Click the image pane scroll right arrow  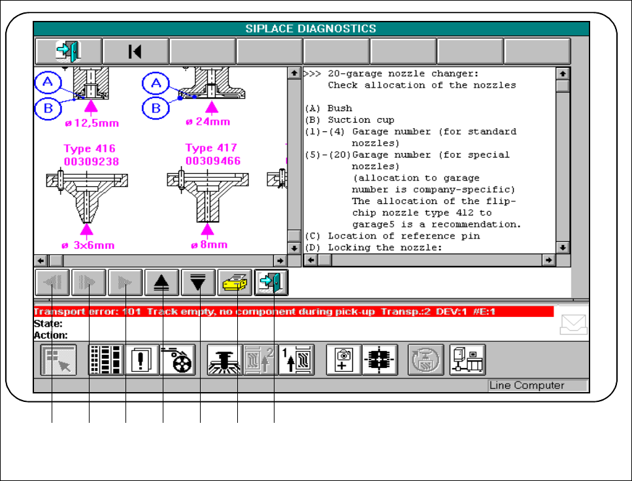(x=280, y=261)
